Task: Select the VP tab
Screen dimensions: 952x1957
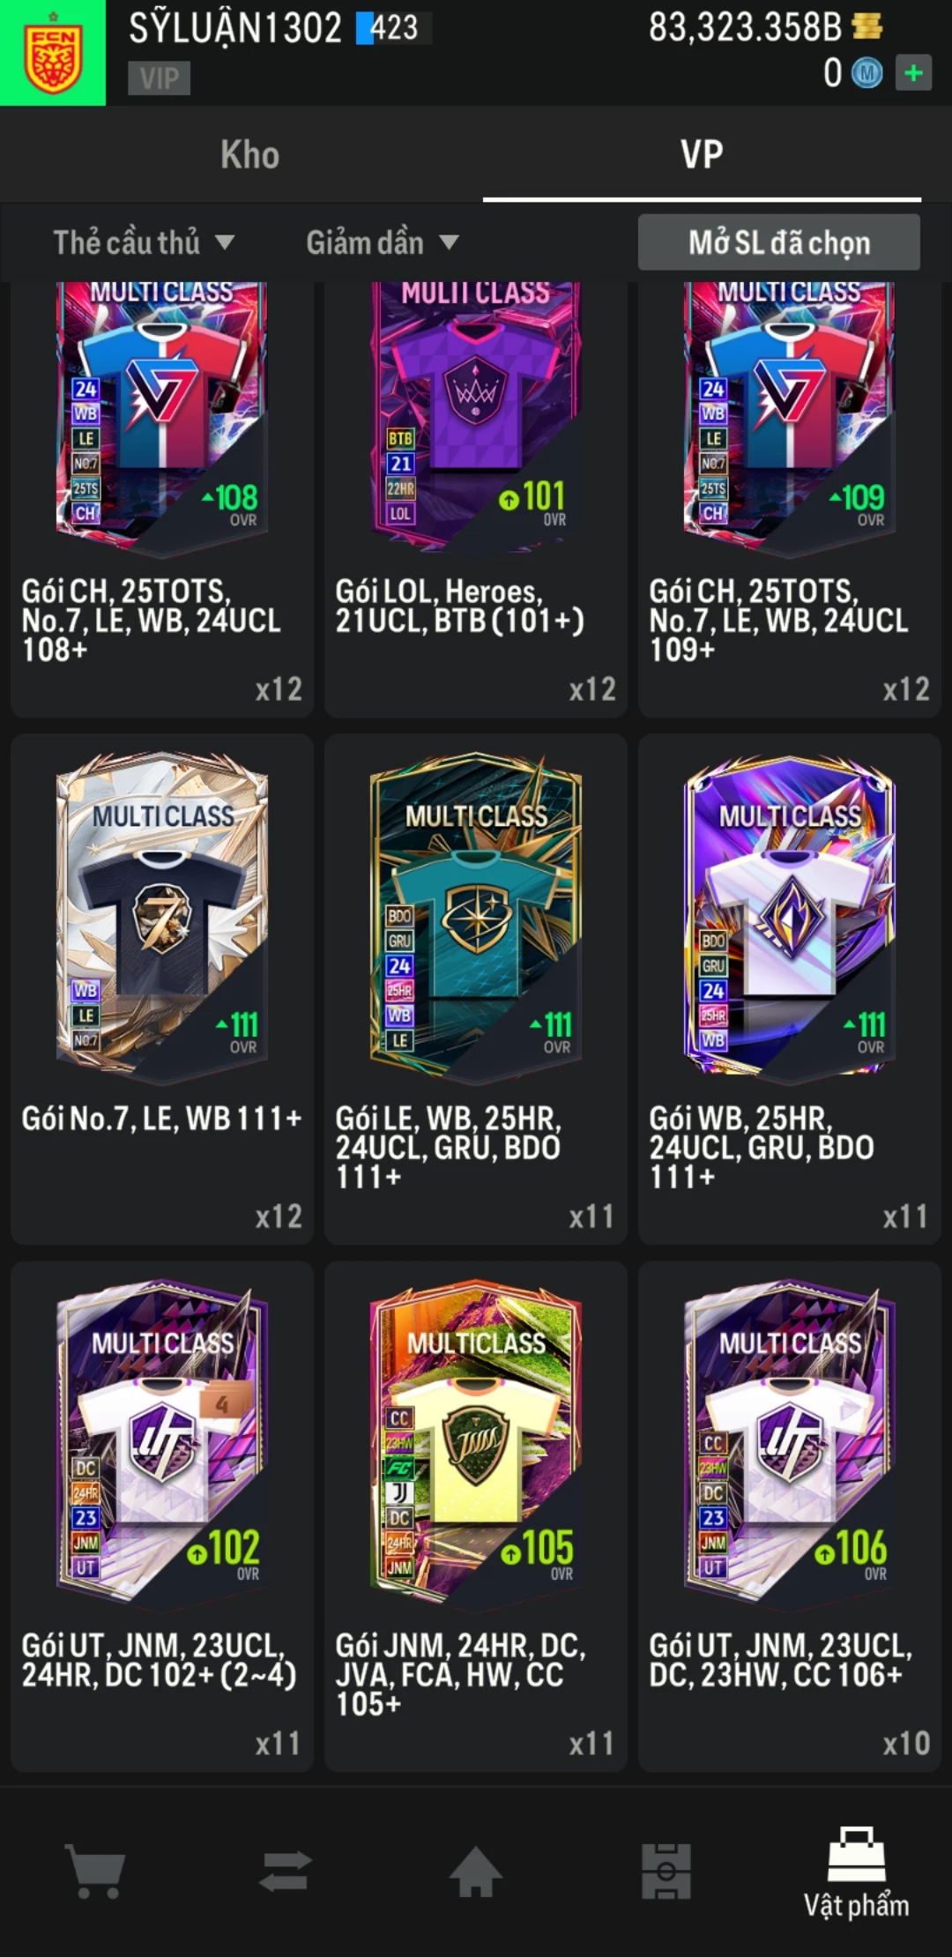Action: pos(702,155)
